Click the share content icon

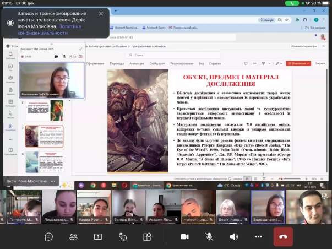click(x=98, y=236)
